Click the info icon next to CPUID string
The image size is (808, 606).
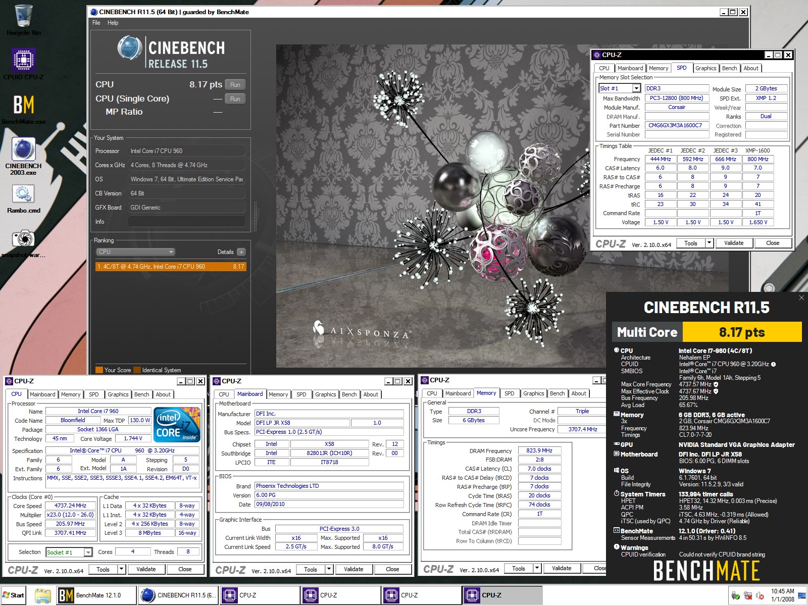774,364
